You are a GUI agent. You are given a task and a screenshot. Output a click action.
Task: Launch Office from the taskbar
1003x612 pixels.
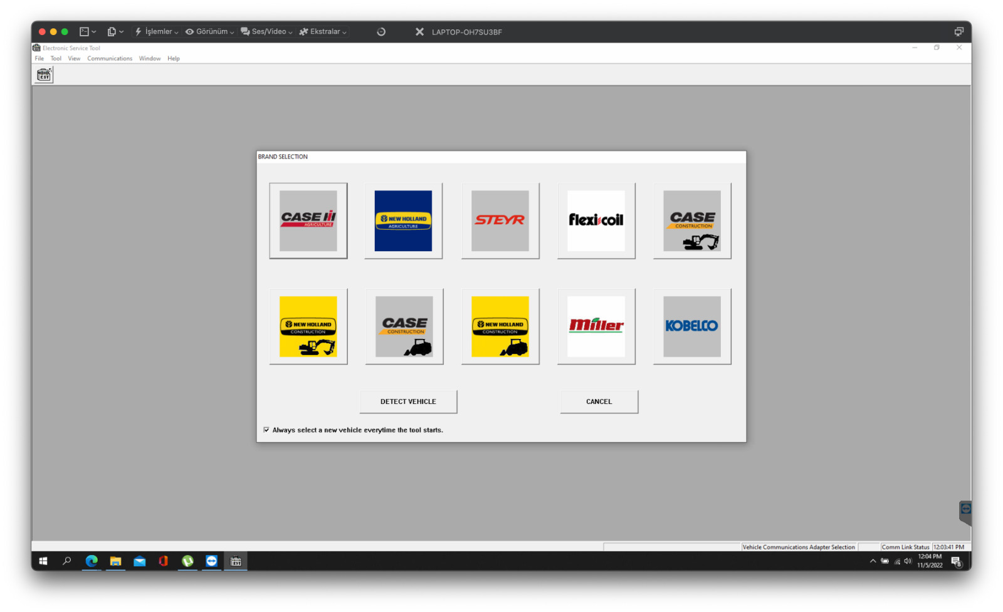pos(163,561)
